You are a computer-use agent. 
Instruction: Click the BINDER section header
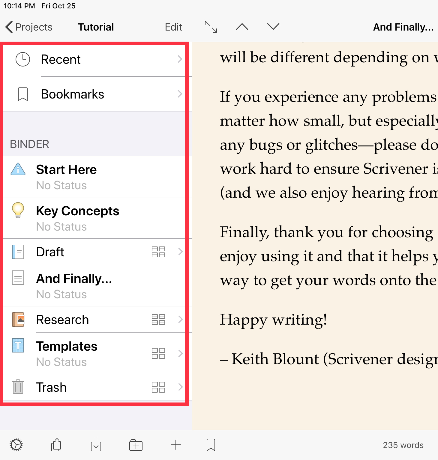coord(29,144)
